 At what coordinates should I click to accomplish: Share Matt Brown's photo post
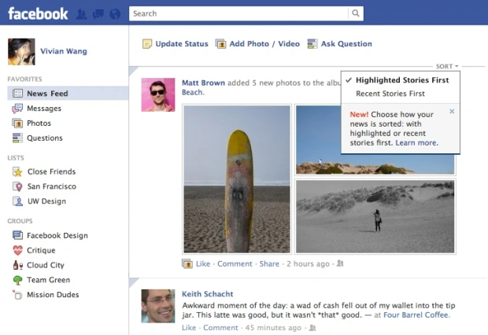pyautogui.click(x=269, y=263)
